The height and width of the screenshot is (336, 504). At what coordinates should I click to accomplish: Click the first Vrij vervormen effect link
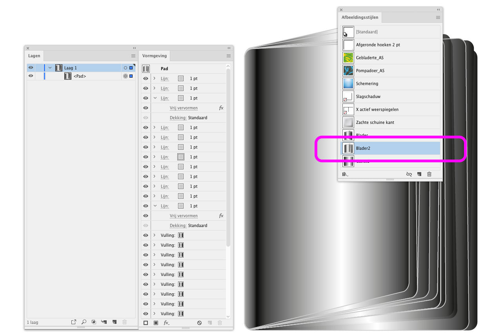pyautogui.click(x=184, y=108)
